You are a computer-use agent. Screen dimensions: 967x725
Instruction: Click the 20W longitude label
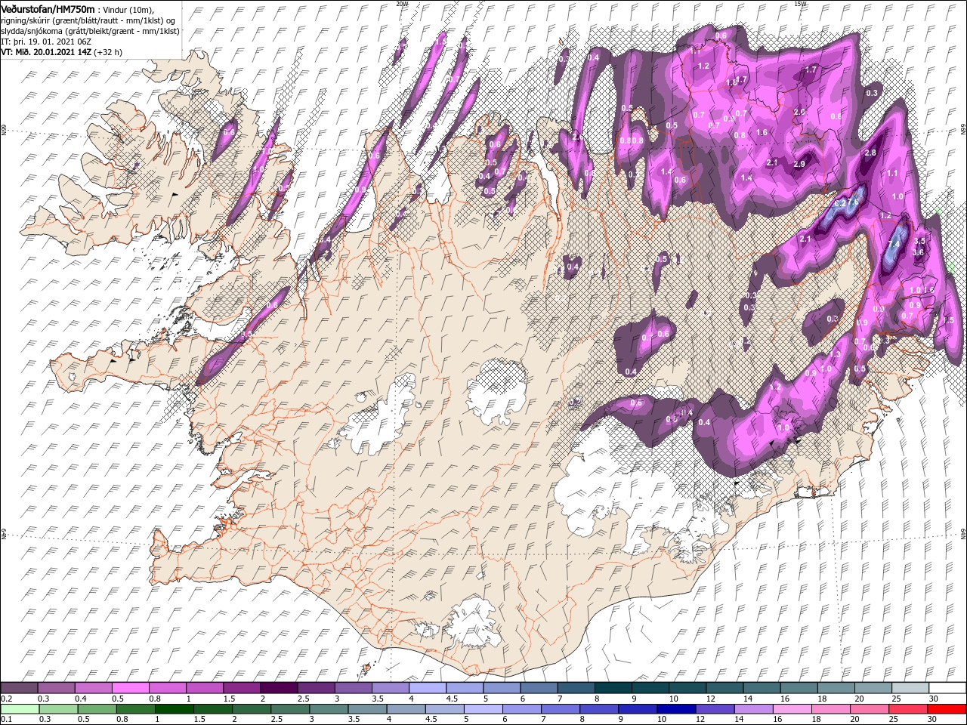(x=402, y=4)
